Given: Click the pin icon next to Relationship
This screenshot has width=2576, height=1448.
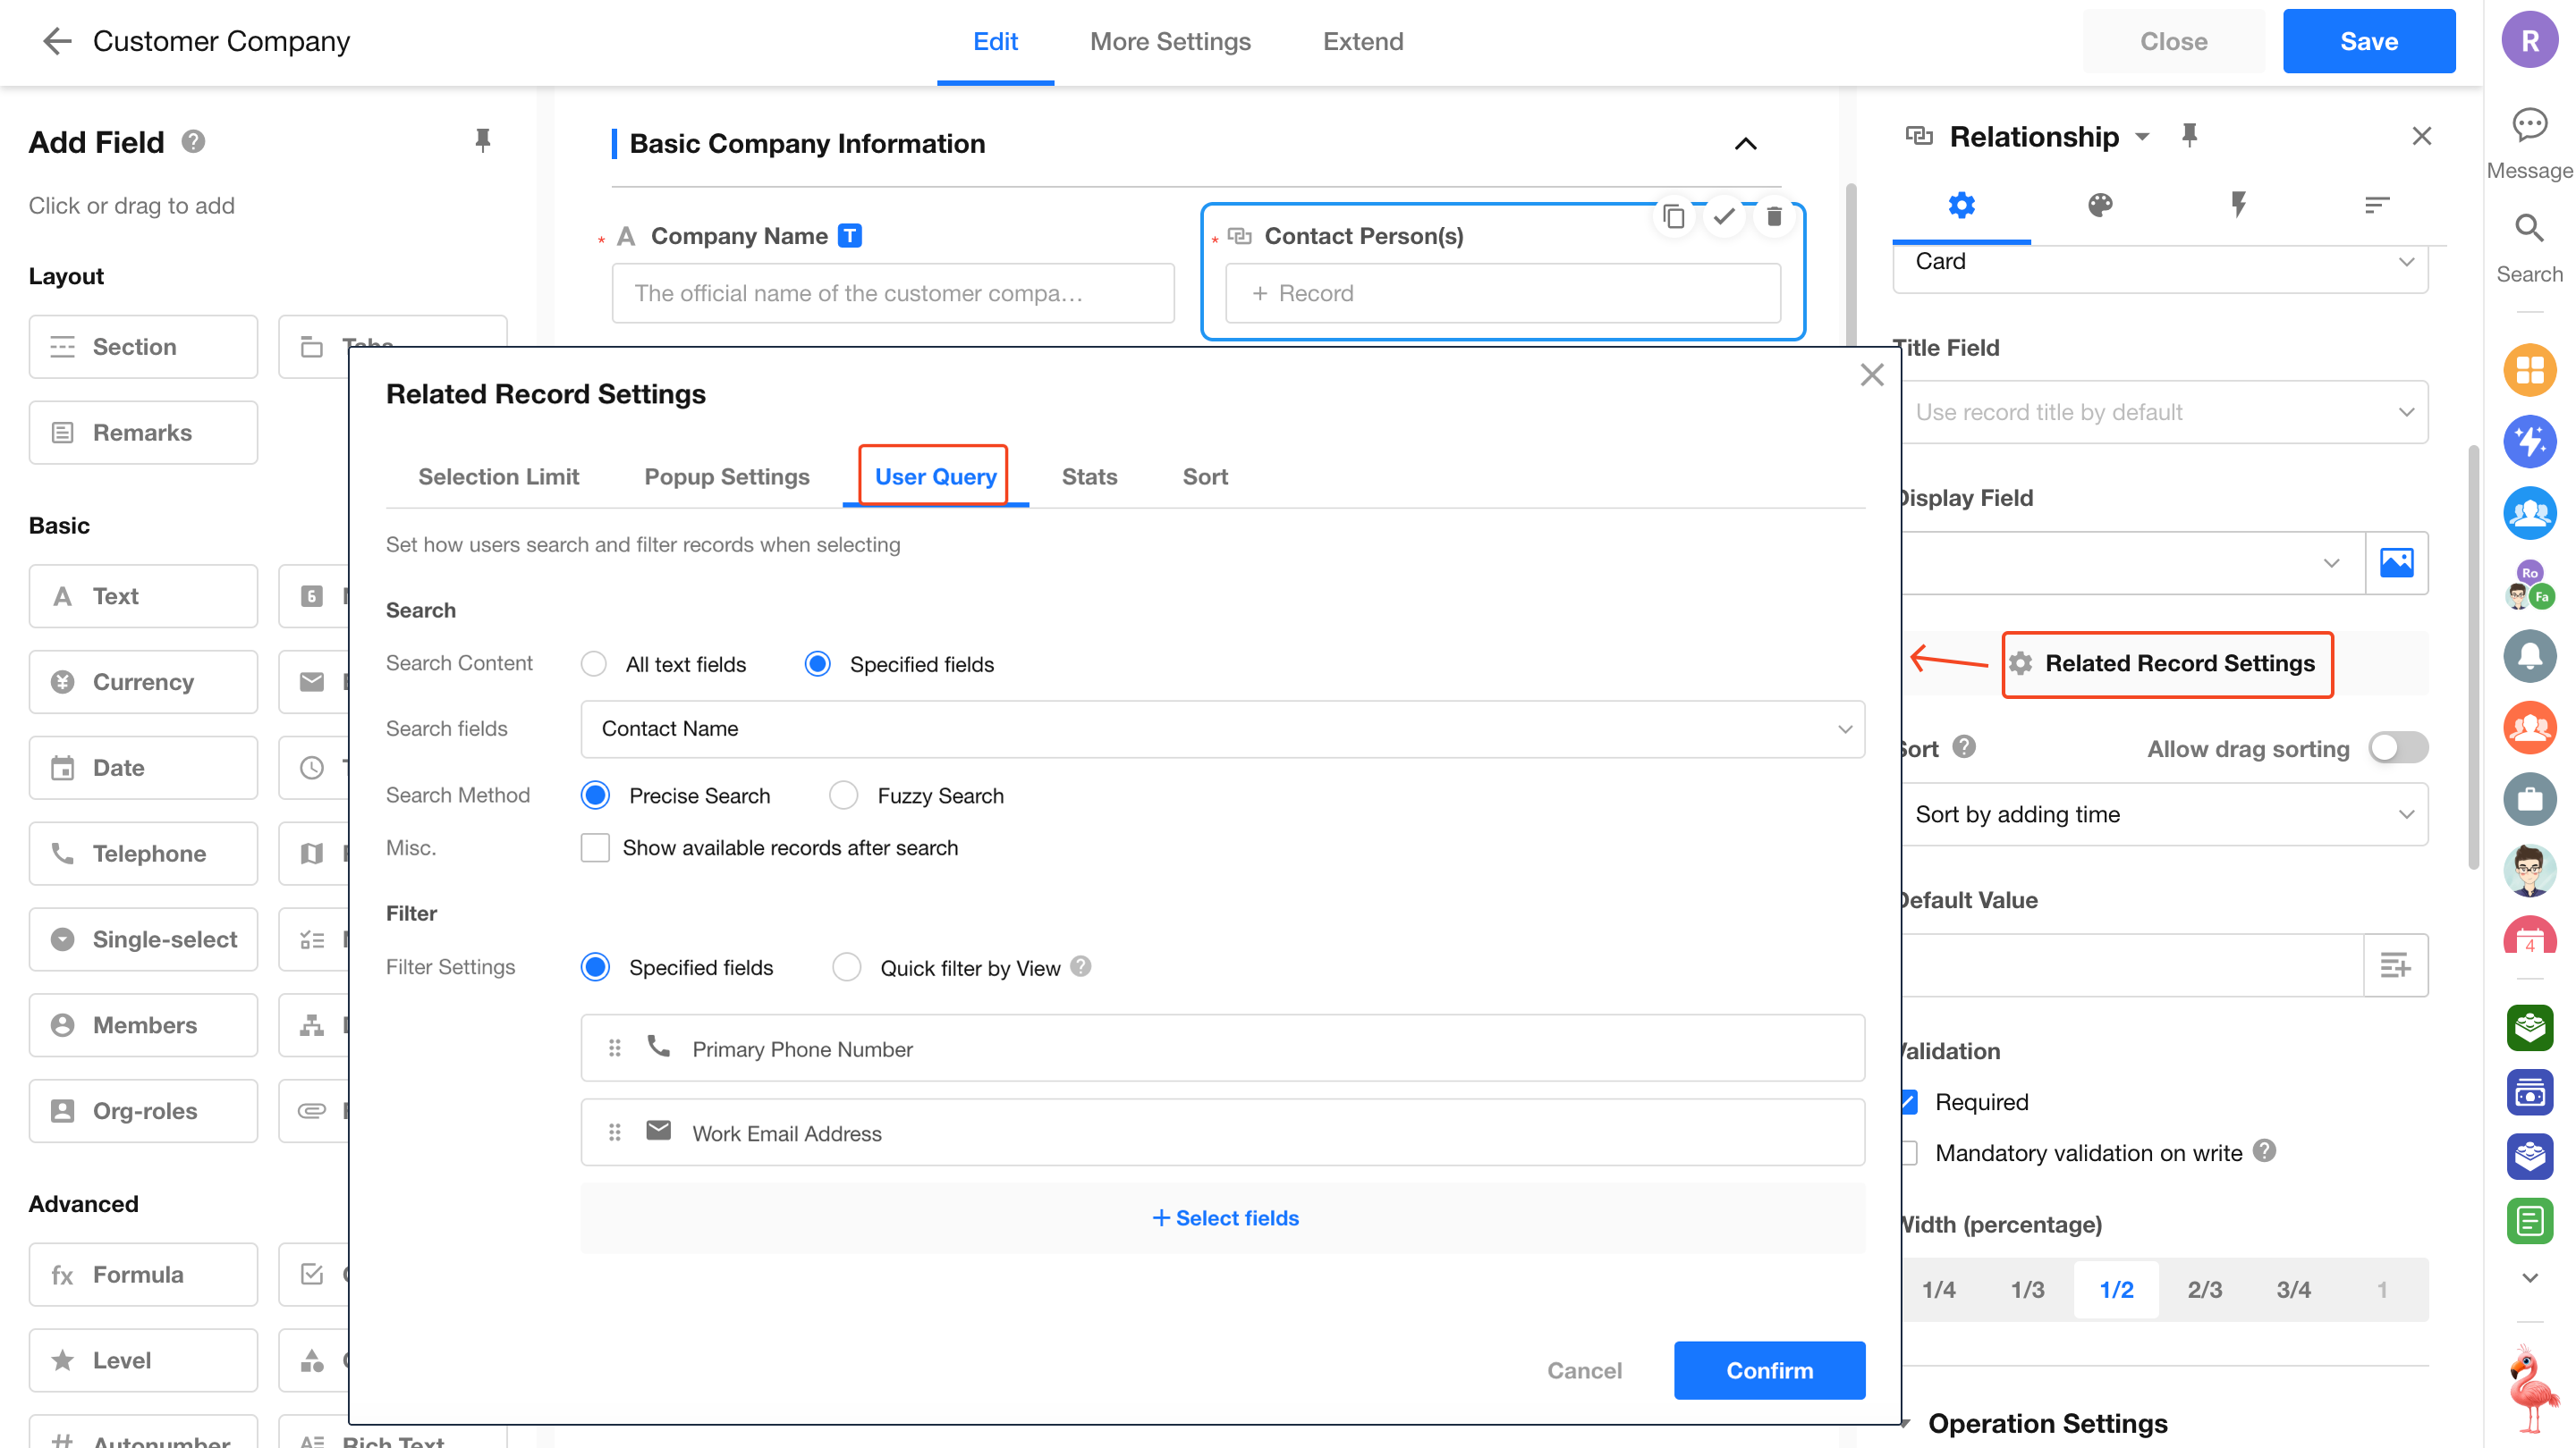Looking at the screenshot, I should (2189, 136).
